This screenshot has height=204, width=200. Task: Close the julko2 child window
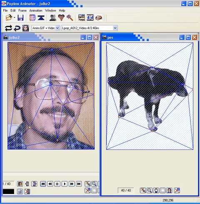point(96,37)
